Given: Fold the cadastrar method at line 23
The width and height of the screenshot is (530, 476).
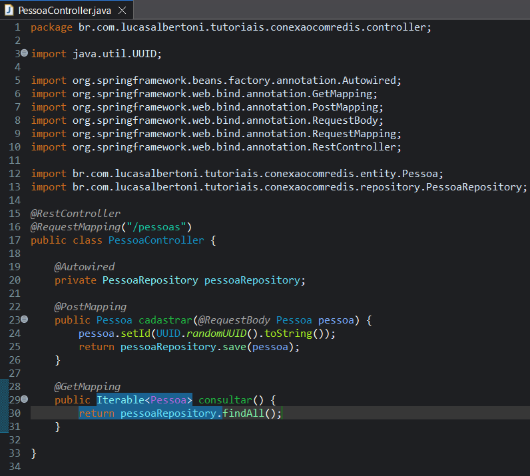Looking at the screenshot, I should pyautogui.click(x=25, y=320).
